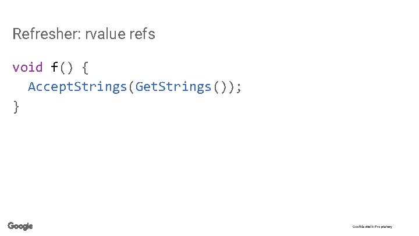Click the purple "void" keyword
Viewport: 419px width, 236px height.
click(x=27, y=68)
